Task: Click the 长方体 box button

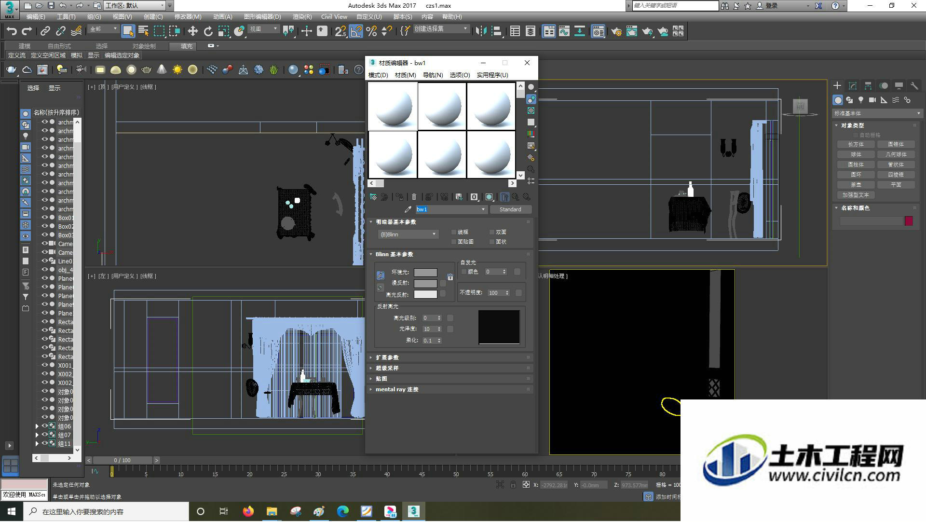Action: coord(856,144)
